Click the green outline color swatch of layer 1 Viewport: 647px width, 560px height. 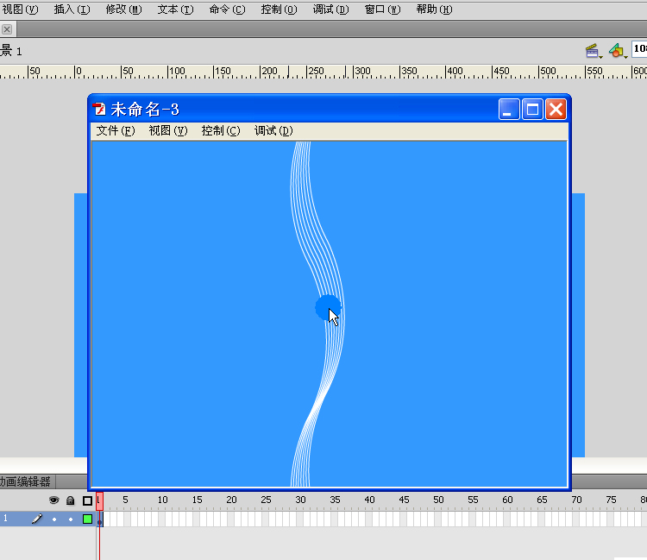pyautogui.click(x=87, y=519)
